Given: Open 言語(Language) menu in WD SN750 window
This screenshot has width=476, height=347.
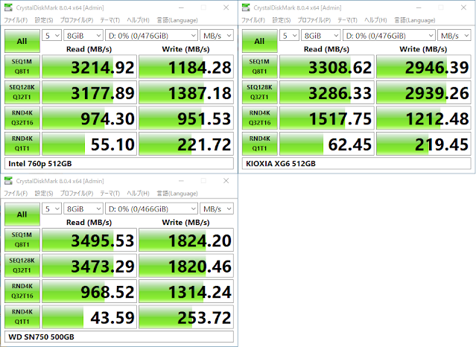Looking at the screenshot, I should click(x=177, y=194).
